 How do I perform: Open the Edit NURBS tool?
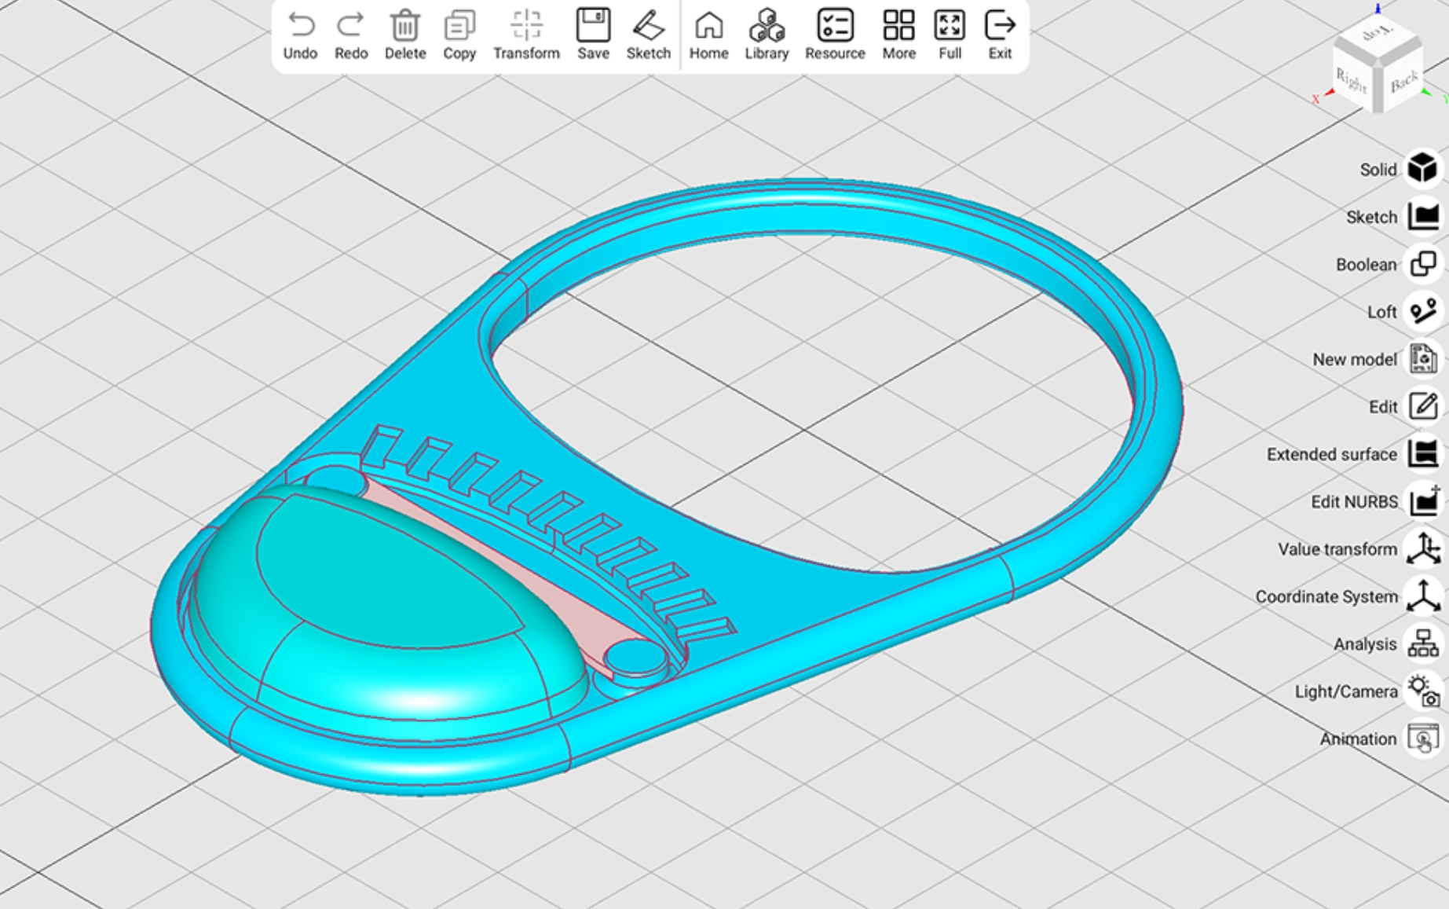1423,501
